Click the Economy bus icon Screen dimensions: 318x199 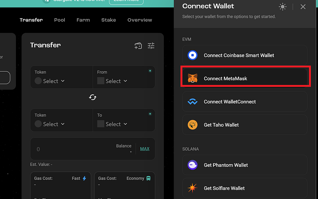coord(148,178)
